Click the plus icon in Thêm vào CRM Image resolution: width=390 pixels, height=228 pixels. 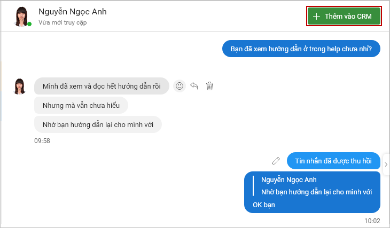316,17
